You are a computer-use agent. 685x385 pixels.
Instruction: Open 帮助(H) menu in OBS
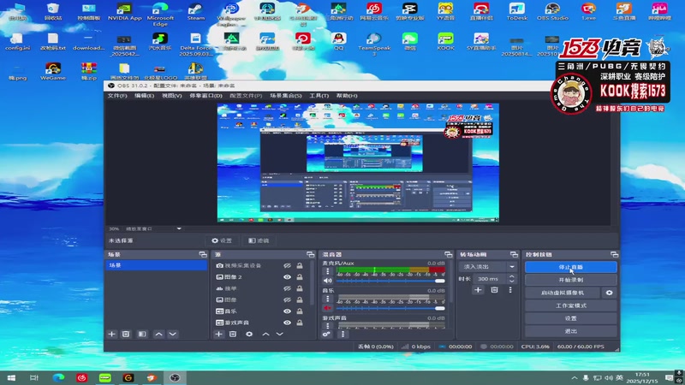(x=347, y=96)
